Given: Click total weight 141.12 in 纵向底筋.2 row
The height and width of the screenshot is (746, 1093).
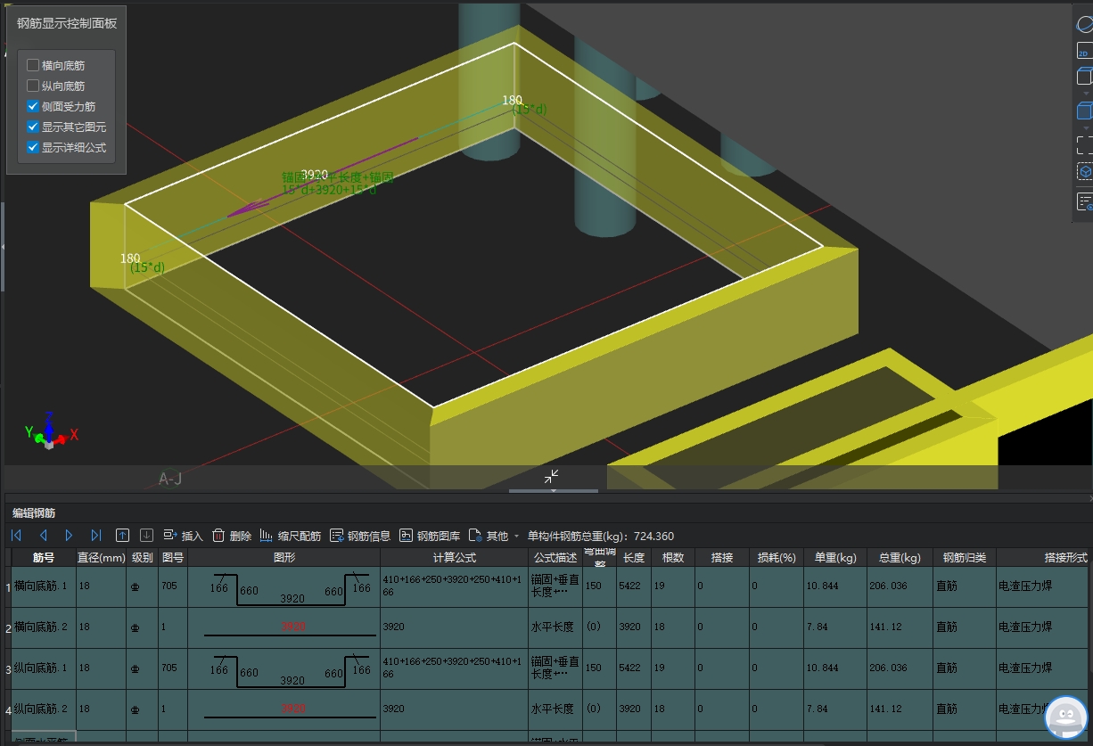Looking at the screenshot, I should [x=899, y=709].
